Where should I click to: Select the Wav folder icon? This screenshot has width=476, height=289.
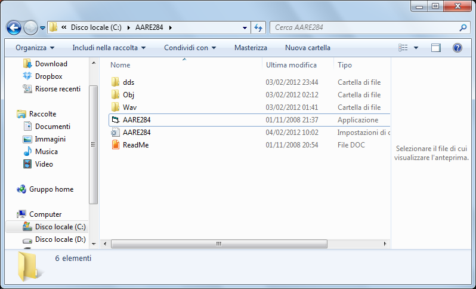point(115,107)
